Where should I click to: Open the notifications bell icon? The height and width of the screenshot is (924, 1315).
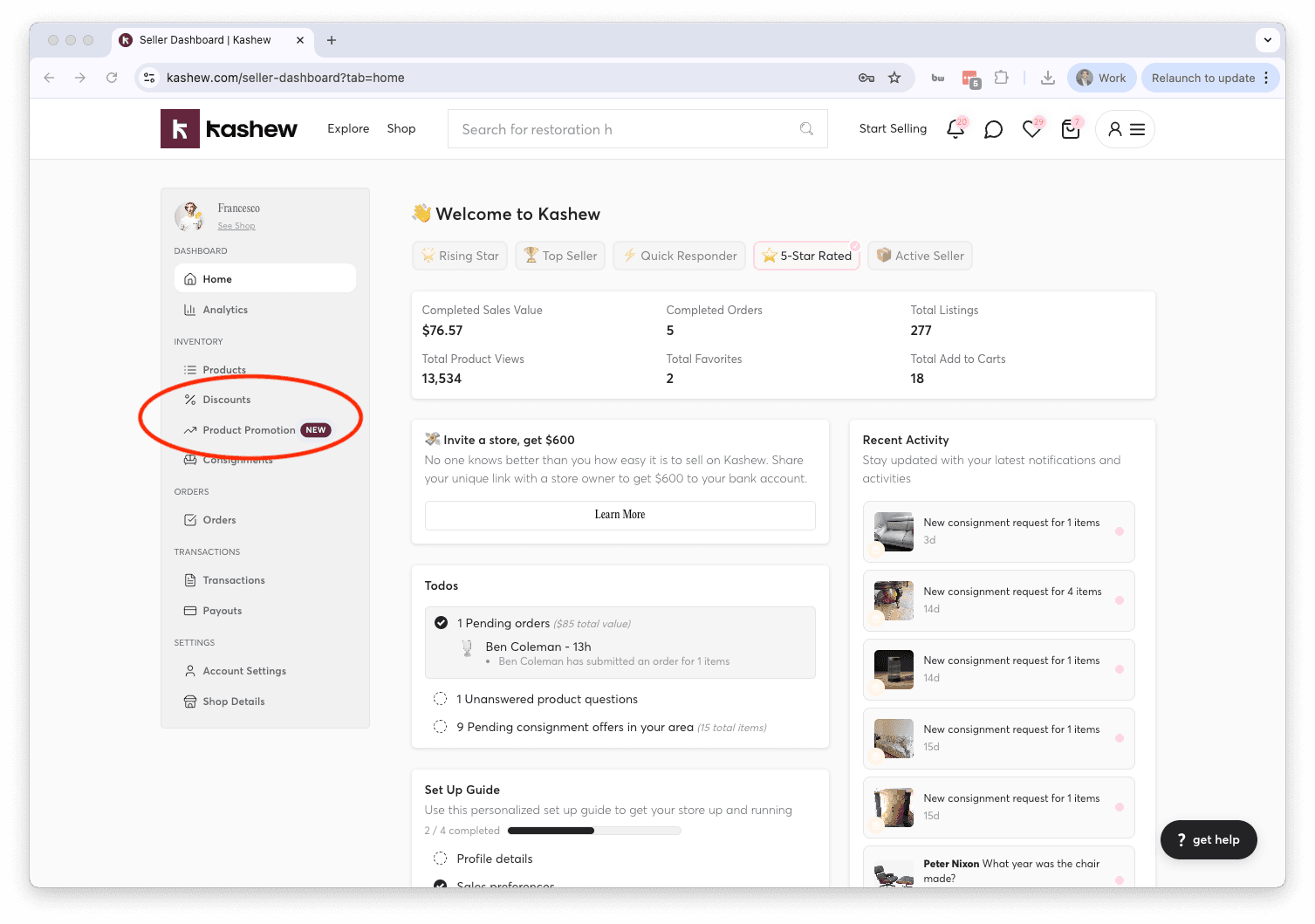pos(955,129)
